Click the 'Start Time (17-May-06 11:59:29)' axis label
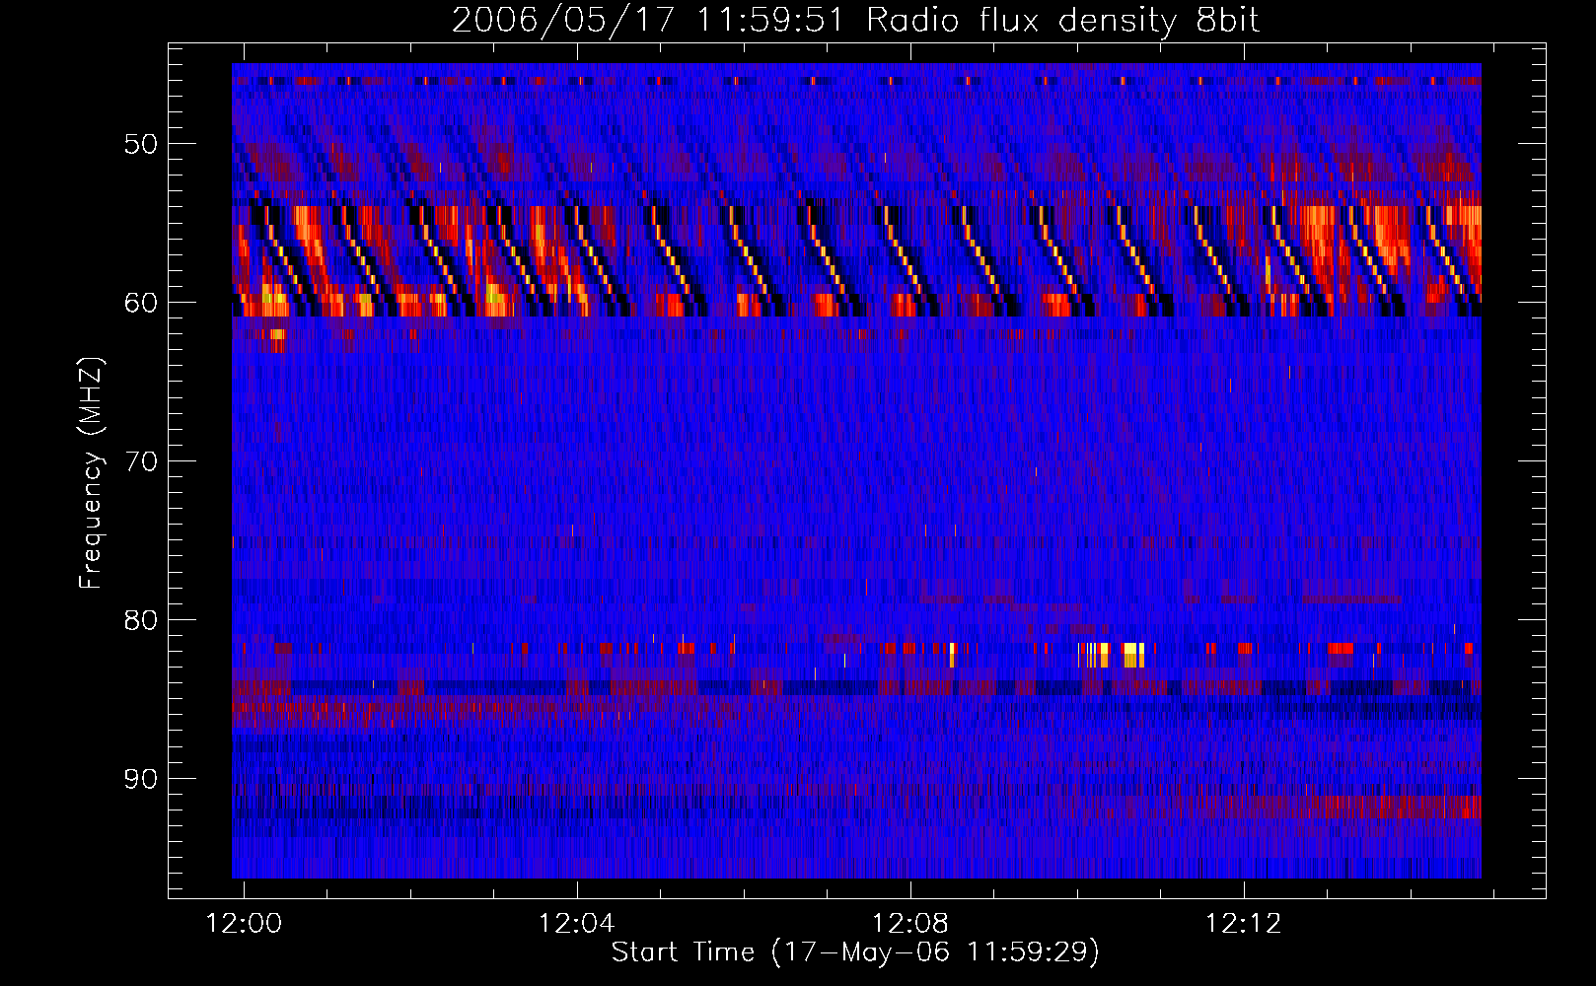The width and height of the screenshot is (1596, 986). [x=855, y=952]
